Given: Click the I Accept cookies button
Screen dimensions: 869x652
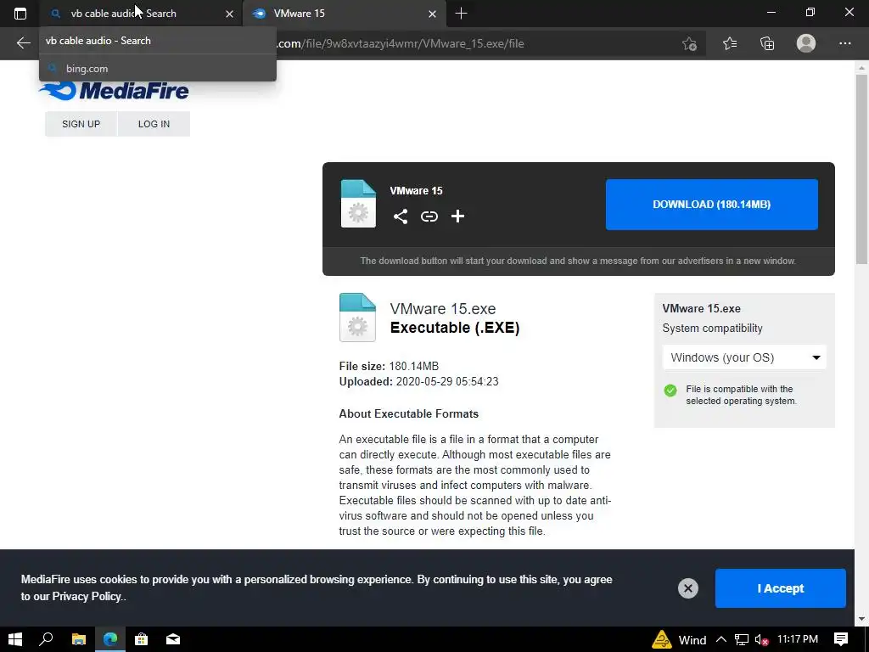Looking at the screenshot, I should [x=781, y=588].
